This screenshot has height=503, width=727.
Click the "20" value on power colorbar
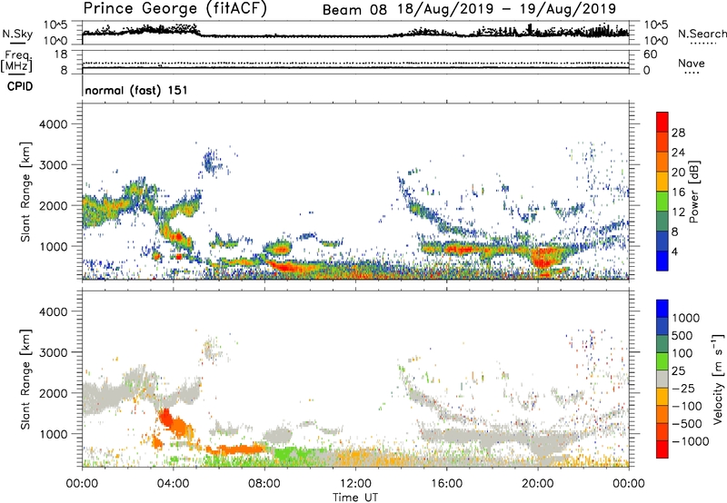(678, 173)
